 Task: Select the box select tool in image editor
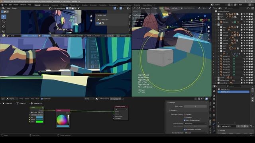click(x=4, y=17)
